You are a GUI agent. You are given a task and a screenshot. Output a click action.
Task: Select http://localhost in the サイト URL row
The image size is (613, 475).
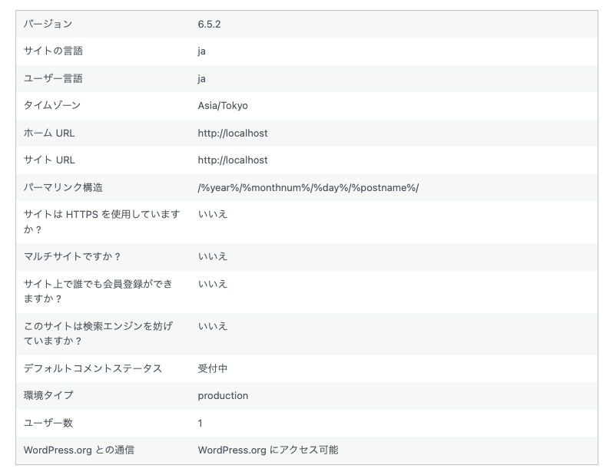(x=233, y=160)
